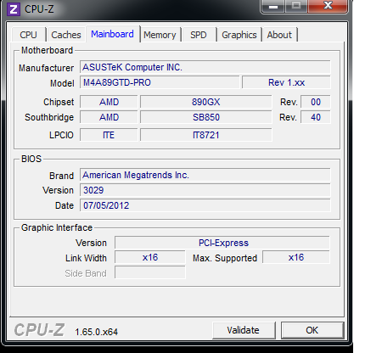Click the BIOS version 3029 field
This screenshot has height=353, width=382.
click(x=205, y=190)
